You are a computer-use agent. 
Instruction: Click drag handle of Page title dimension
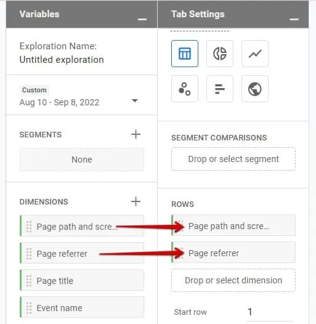pos(29,281)
